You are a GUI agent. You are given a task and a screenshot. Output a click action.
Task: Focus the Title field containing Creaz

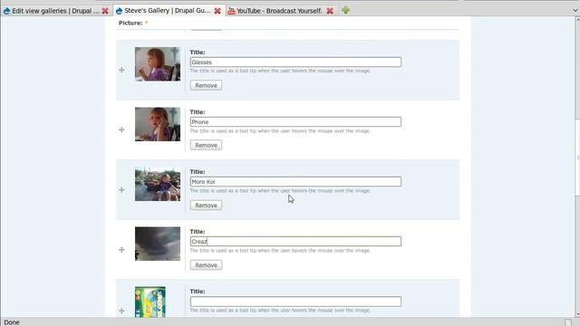click(295, 242)
